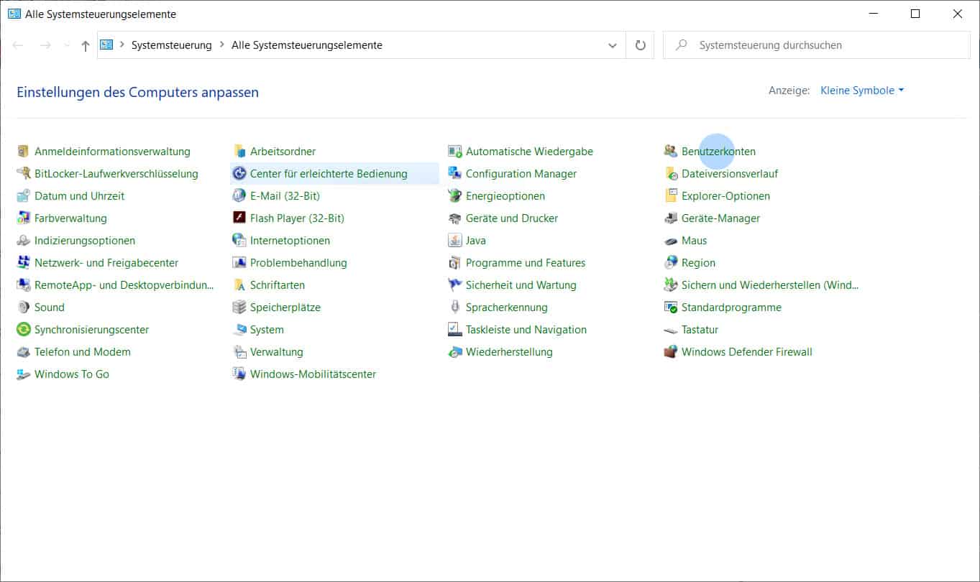Open the Benutzerkonten icon
980x582 pixels.
(670, 152)
